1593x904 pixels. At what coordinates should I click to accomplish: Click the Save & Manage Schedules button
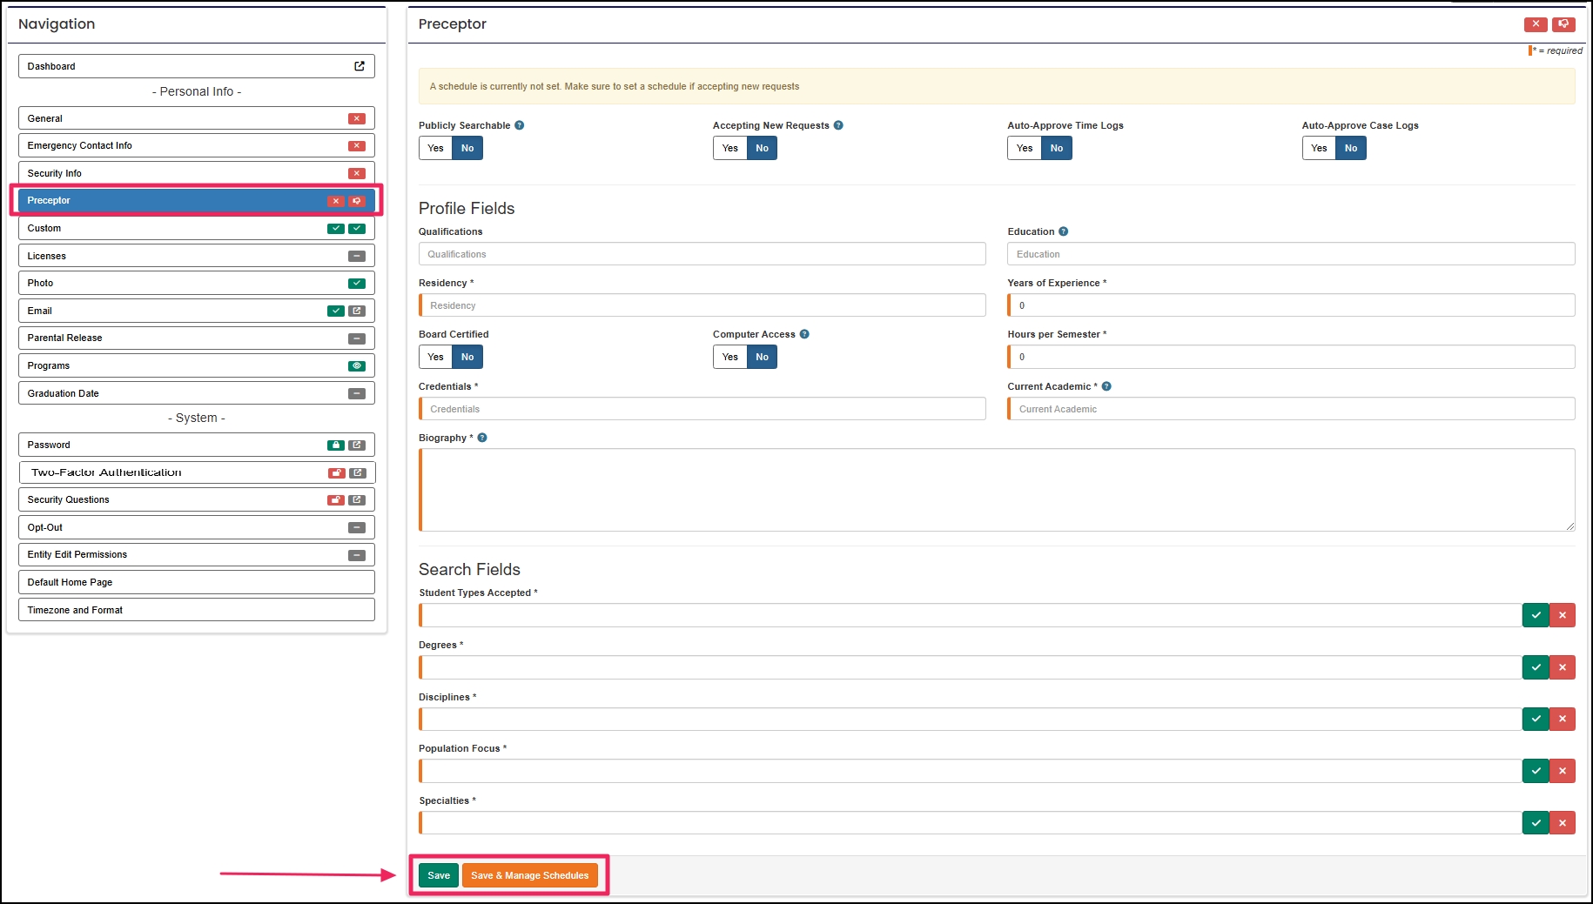pos(530,875)
